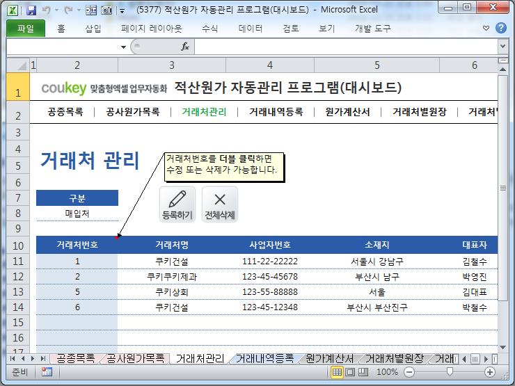Select column header 4
The width and height of the screenshot is (515, 386).
[270, 65]
